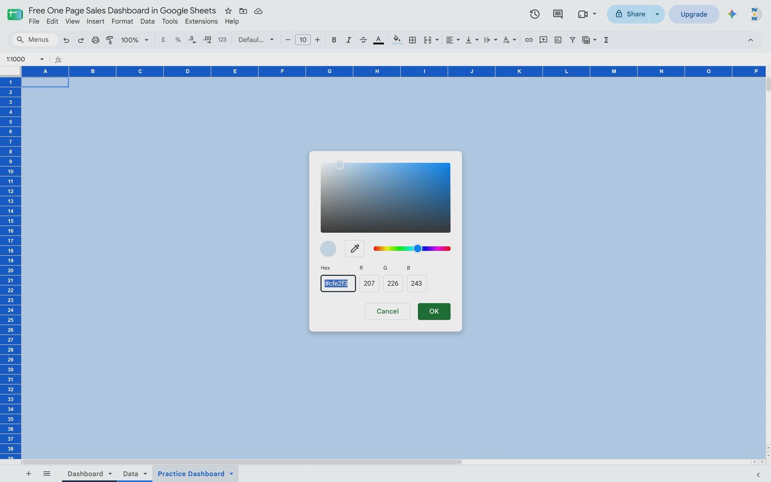This screenshot has height=482, width=771.
Task: Click the hue slider handle
Action: [418, 249]
